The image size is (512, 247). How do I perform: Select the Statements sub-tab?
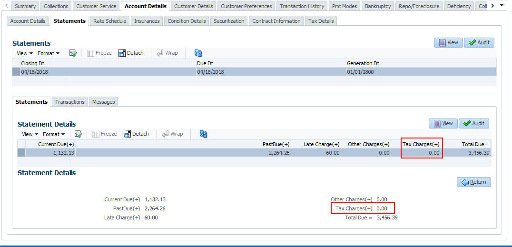pyautogui.click(x=69, y=21)
